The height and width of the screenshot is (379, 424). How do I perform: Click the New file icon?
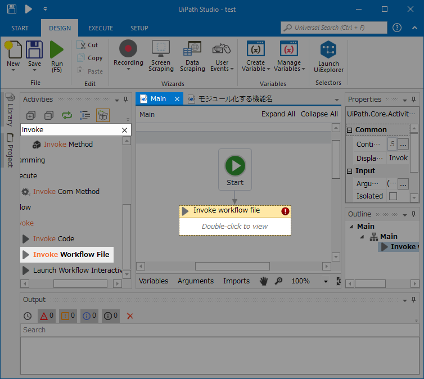tap(13, 49)
